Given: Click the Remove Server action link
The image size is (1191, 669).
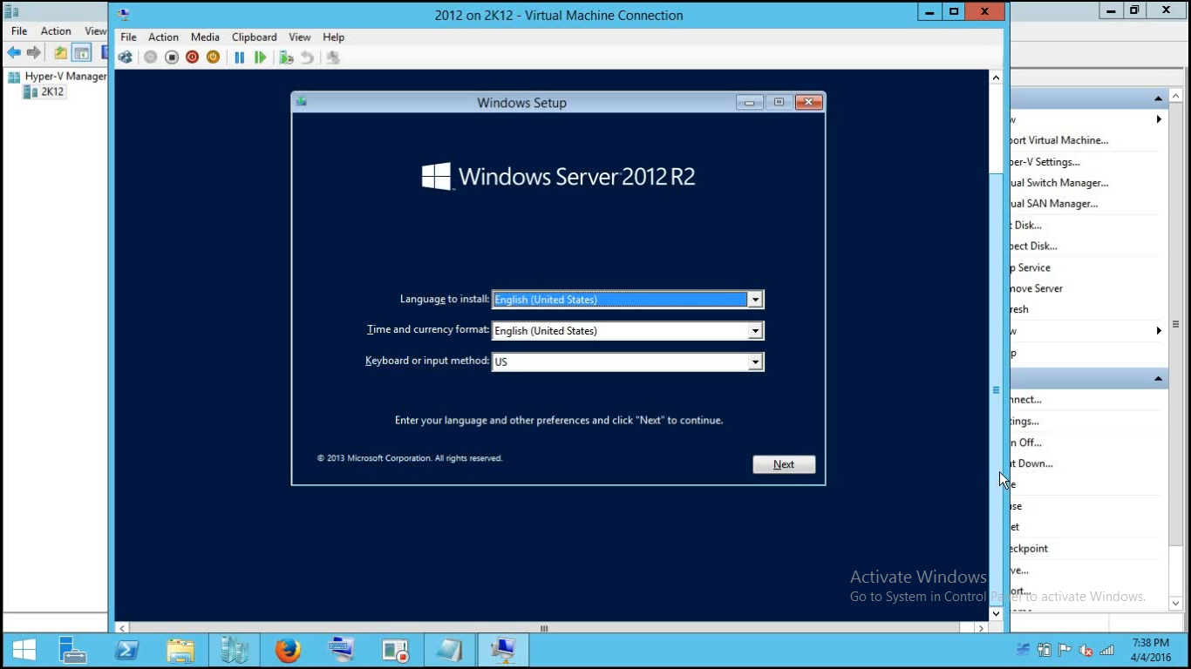Looking at the screenshot, I should click(1037, 288).
